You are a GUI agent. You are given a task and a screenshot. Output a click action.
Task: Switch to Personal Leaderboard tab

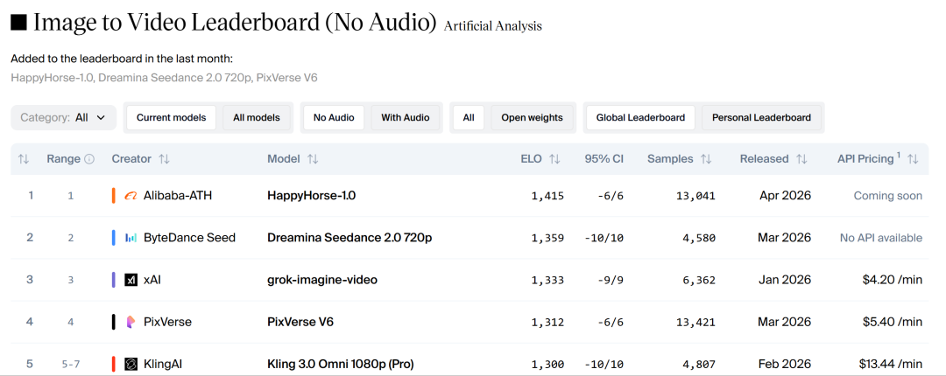[x=761, y=117]
